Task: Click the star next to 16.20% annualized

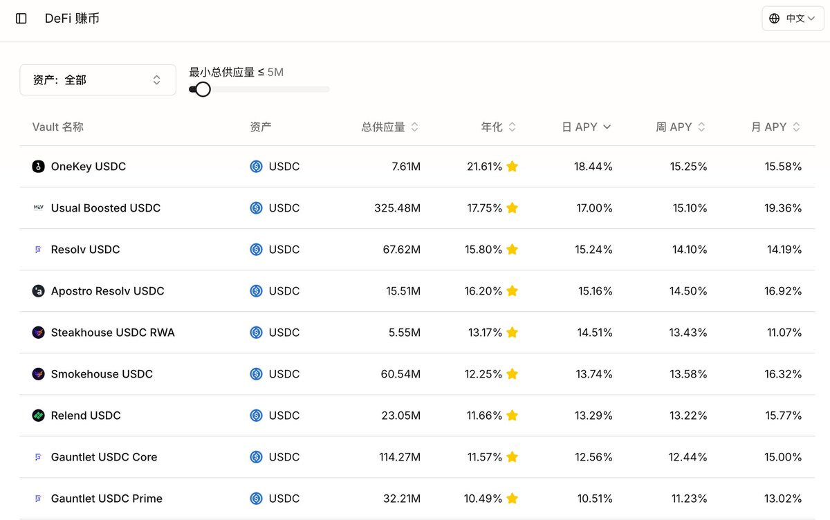Action: [x=513, y=290]
